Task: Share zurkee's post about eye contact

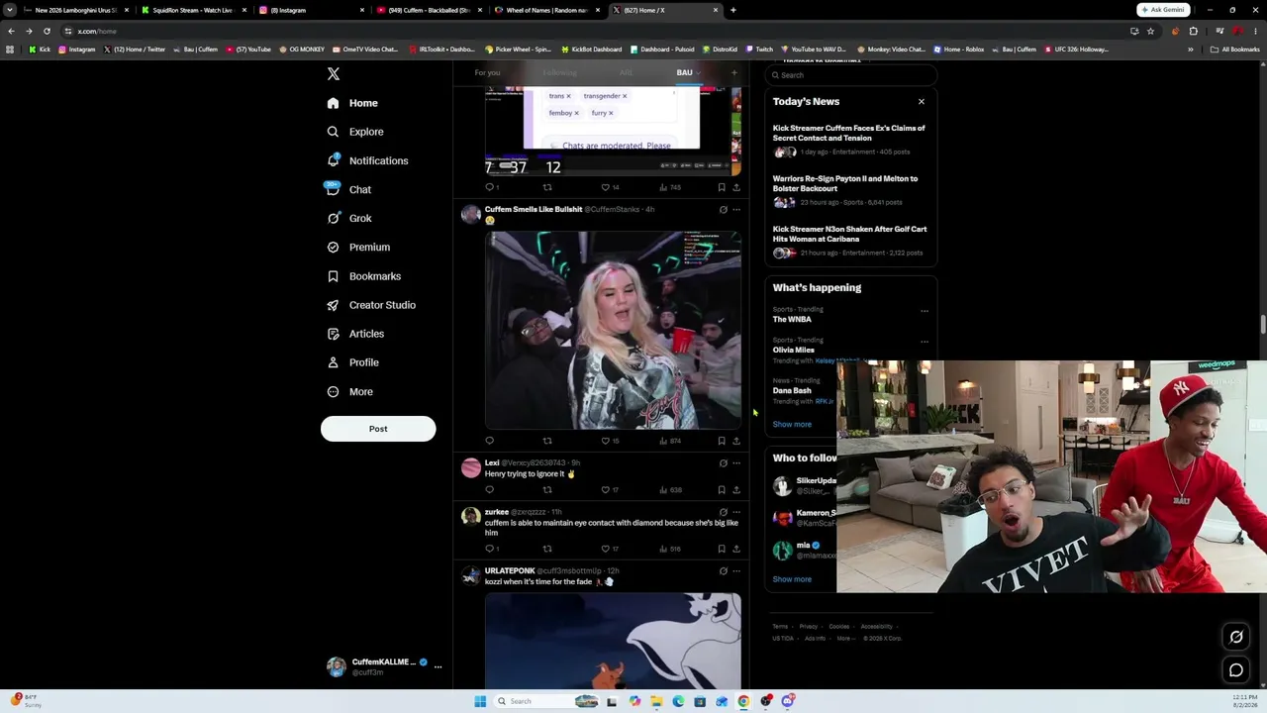Action: click(735, 549)
